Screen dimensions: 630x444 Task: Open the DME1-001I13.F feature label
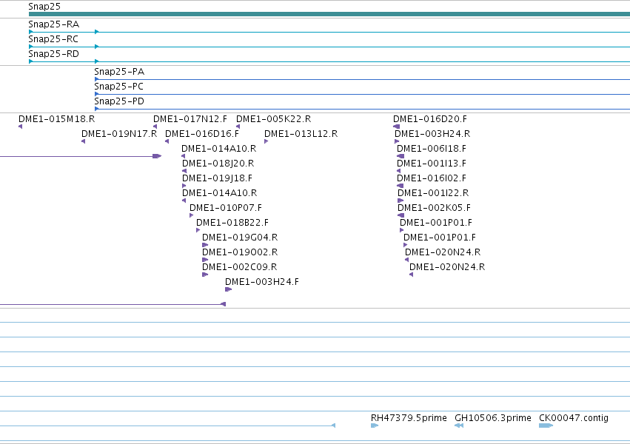click(x=432, y=164)
